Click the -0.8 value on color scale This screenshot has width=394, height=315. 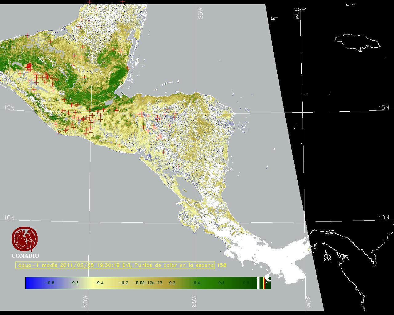[x=49, y=283]
